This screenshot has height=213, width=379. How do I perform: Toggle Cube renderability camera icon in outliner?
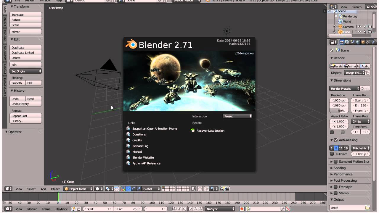[370, 32]
